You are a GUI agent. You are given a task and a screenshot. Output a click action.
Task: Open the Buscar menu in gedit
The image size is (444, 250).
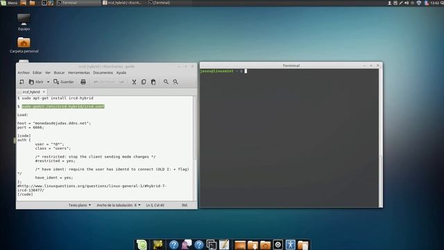coord(59,73)
